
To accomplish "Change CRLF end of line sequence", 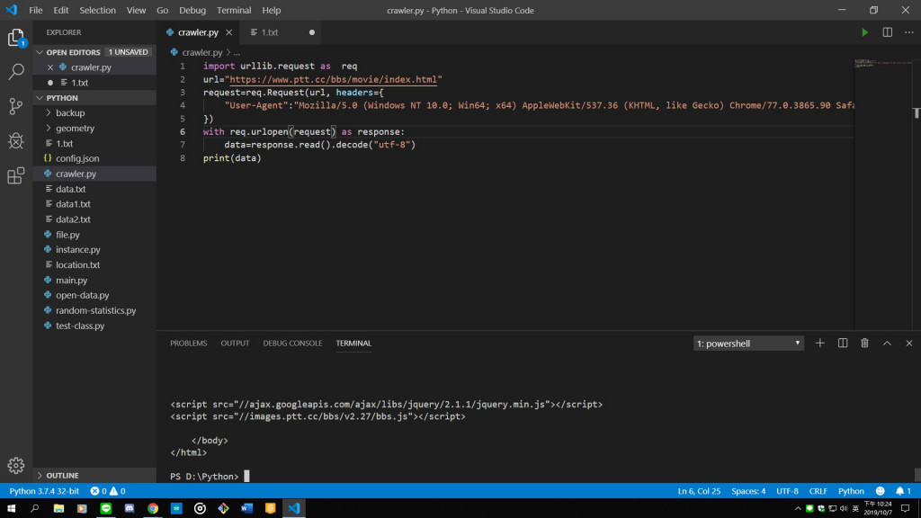I will (818, 491).
